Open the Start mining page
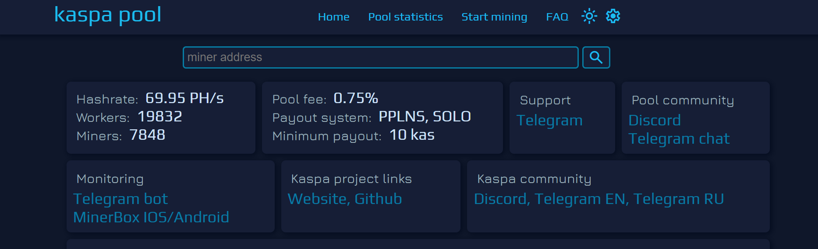This screenshot has height=249, width=818. coord(494,17)
